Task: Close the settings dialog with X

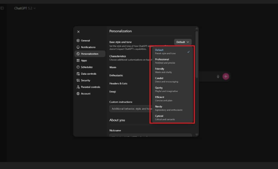Action: click(x=78, y=32)
